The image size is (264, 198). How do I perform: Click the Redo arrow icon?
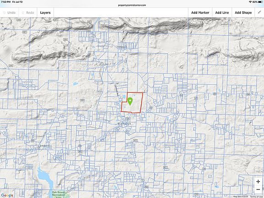(23, 13)
